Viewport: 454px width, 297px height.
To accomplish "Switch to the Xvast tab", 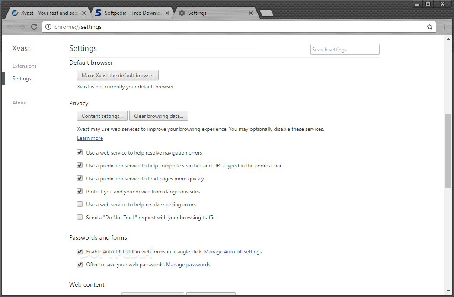I will click(48, 13).
